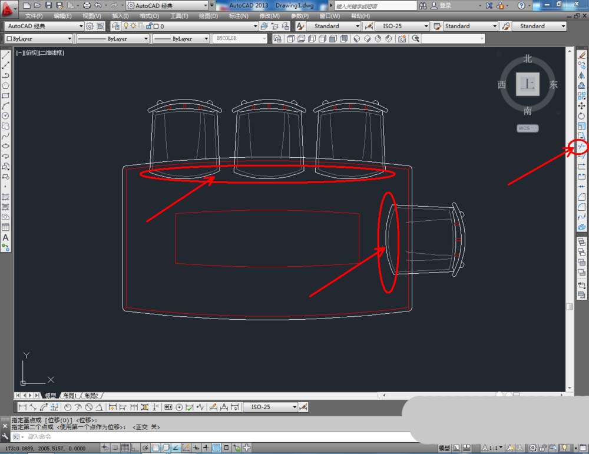Switch to the 布局2 layout tab
Viewport: 589px width, 454px height.
pos(91,396)
